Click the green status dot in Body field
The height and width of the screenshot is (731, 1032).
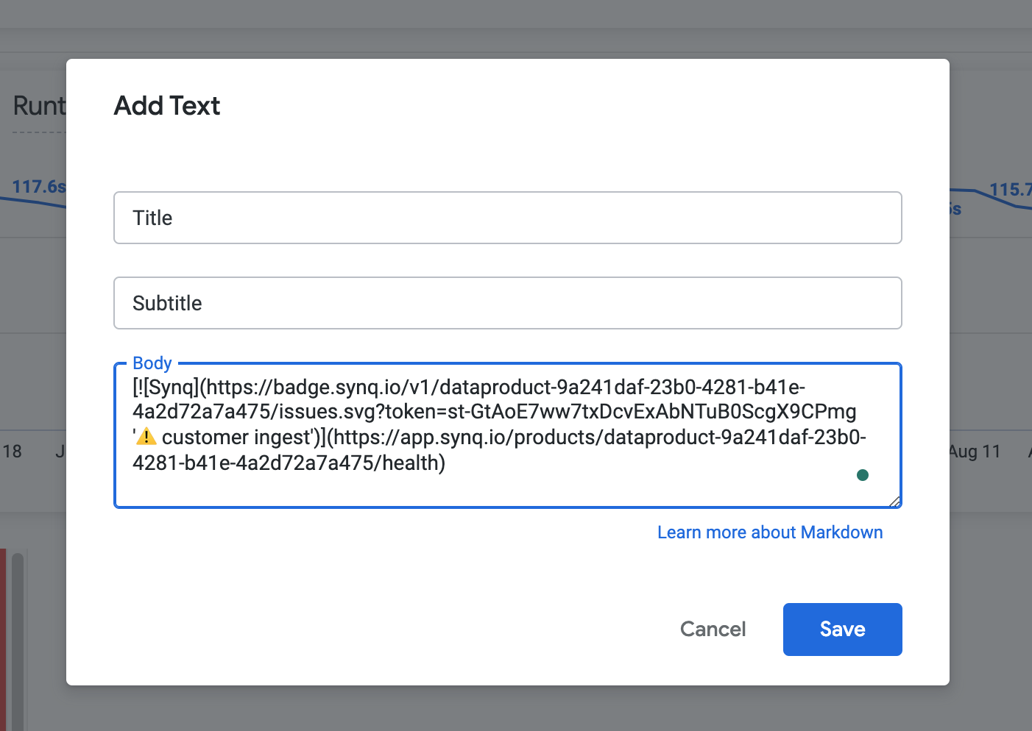(863, 475)
